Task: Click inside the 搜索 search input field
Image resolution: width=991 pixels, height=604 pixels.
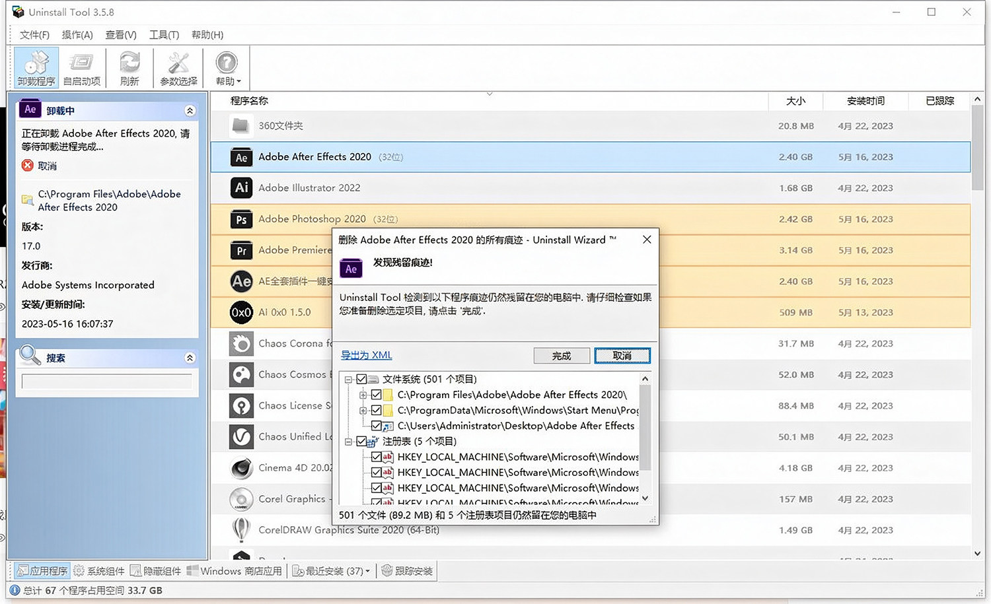Action: click(x=107, y=382)
